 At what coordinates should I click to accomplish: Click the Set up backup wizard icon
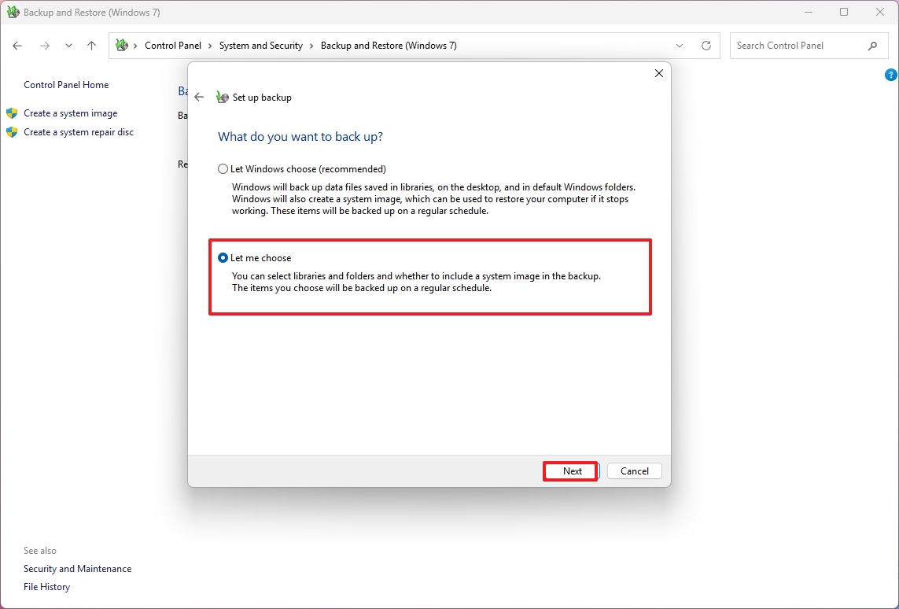click(223, 98)
